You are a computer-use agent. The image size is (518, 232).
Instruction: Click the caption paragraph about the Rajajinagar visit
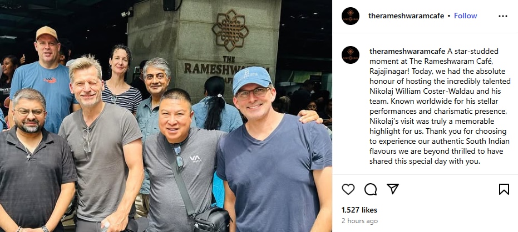[440, 107]
